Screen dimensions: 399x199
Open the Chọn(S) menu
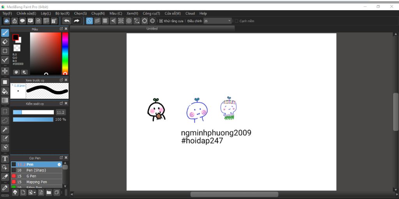tap(80, 14)
